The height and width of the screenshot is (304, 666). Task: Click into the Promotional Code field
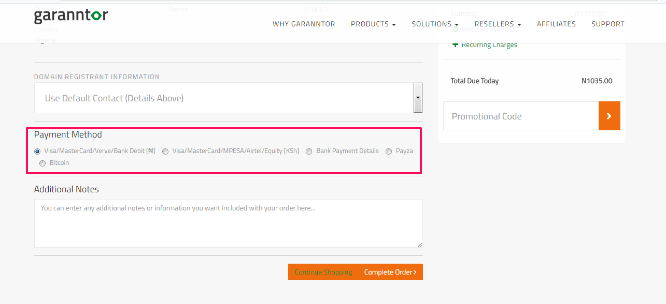[521, 116]
